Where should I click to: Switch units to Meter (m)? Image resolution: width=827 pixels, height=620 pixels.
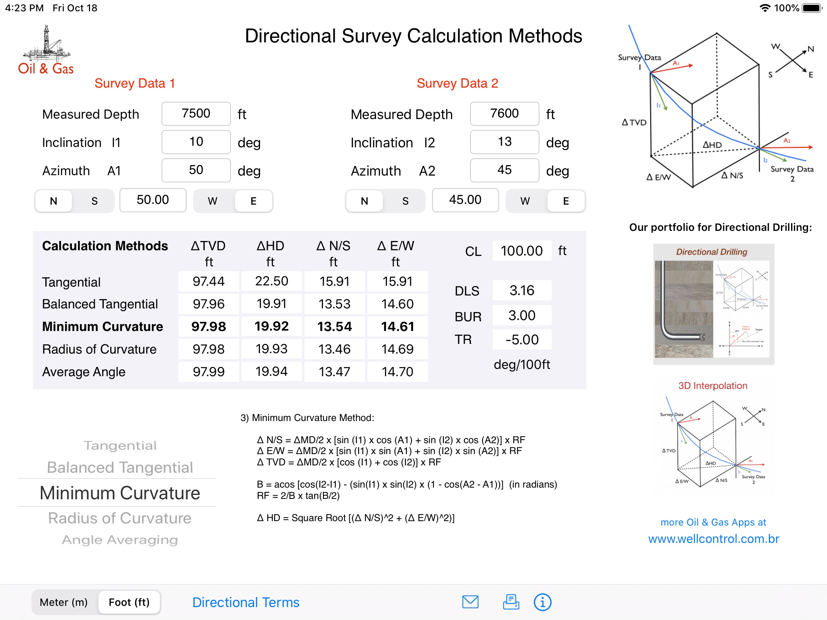[64, 602]
